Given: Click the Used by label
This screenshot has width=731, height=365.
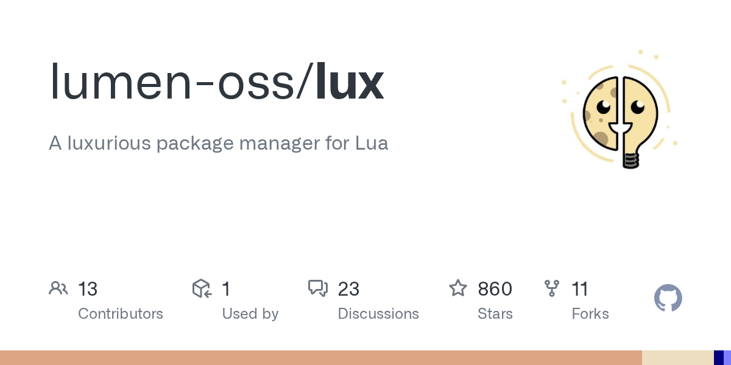Looking at the screenshot, I should [x=250, y=314].
